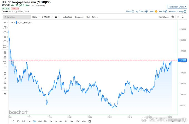Hide the ^USDJPY series via eye icon
Screen dimensions: 189x124
pos(12,23)
